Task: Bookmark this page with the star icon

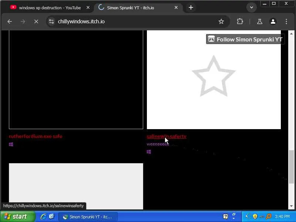Action: click(x=221, y=21)
